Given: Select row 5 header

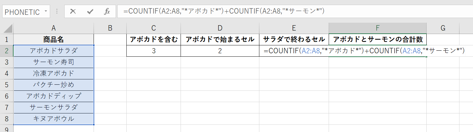Looking at the screenshot, I should click(7, 85).
